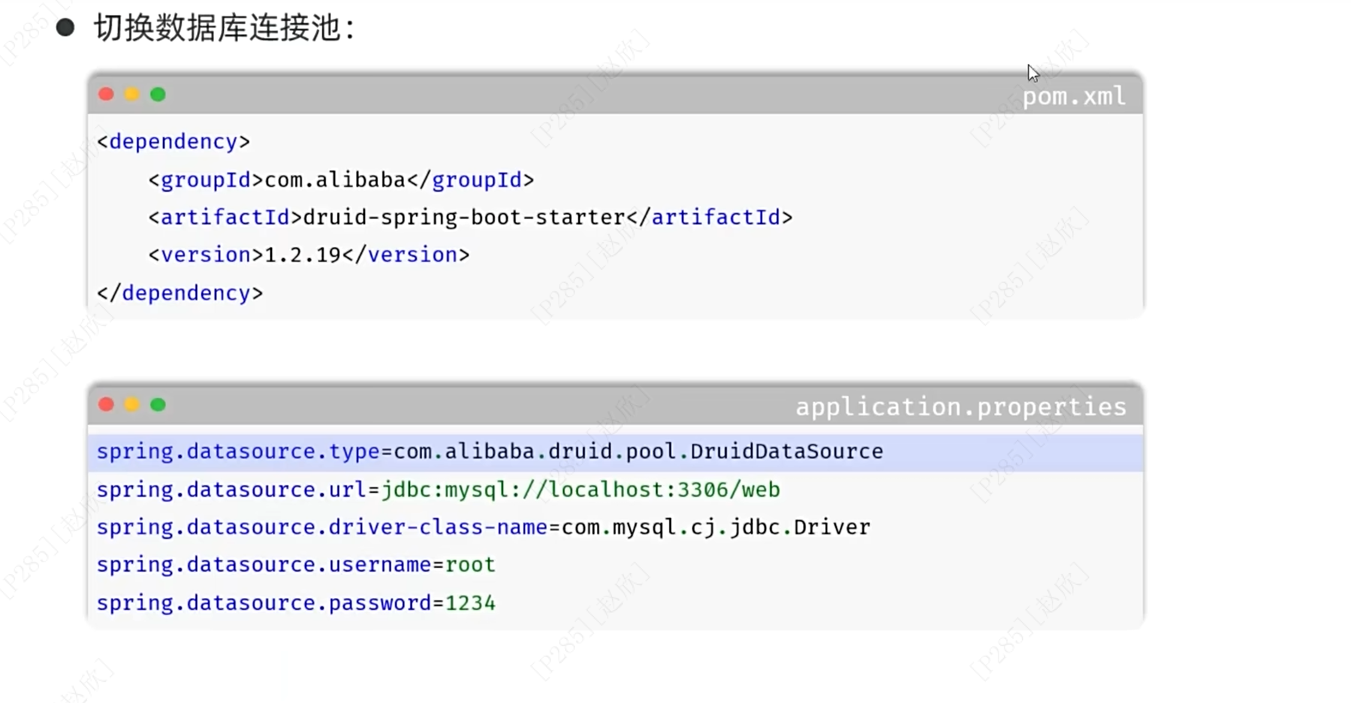Viewport: 1351px width, 703px height.
Task: Click the jdbc:mysql URL value
Action: point(581,490)
